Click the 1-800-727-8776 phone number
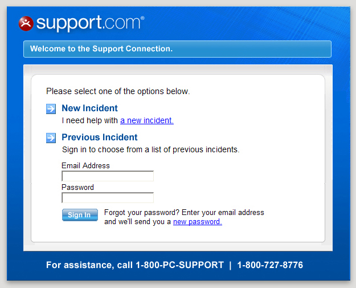The width and height of the screenshot is (356, 288). click(270, 265)
